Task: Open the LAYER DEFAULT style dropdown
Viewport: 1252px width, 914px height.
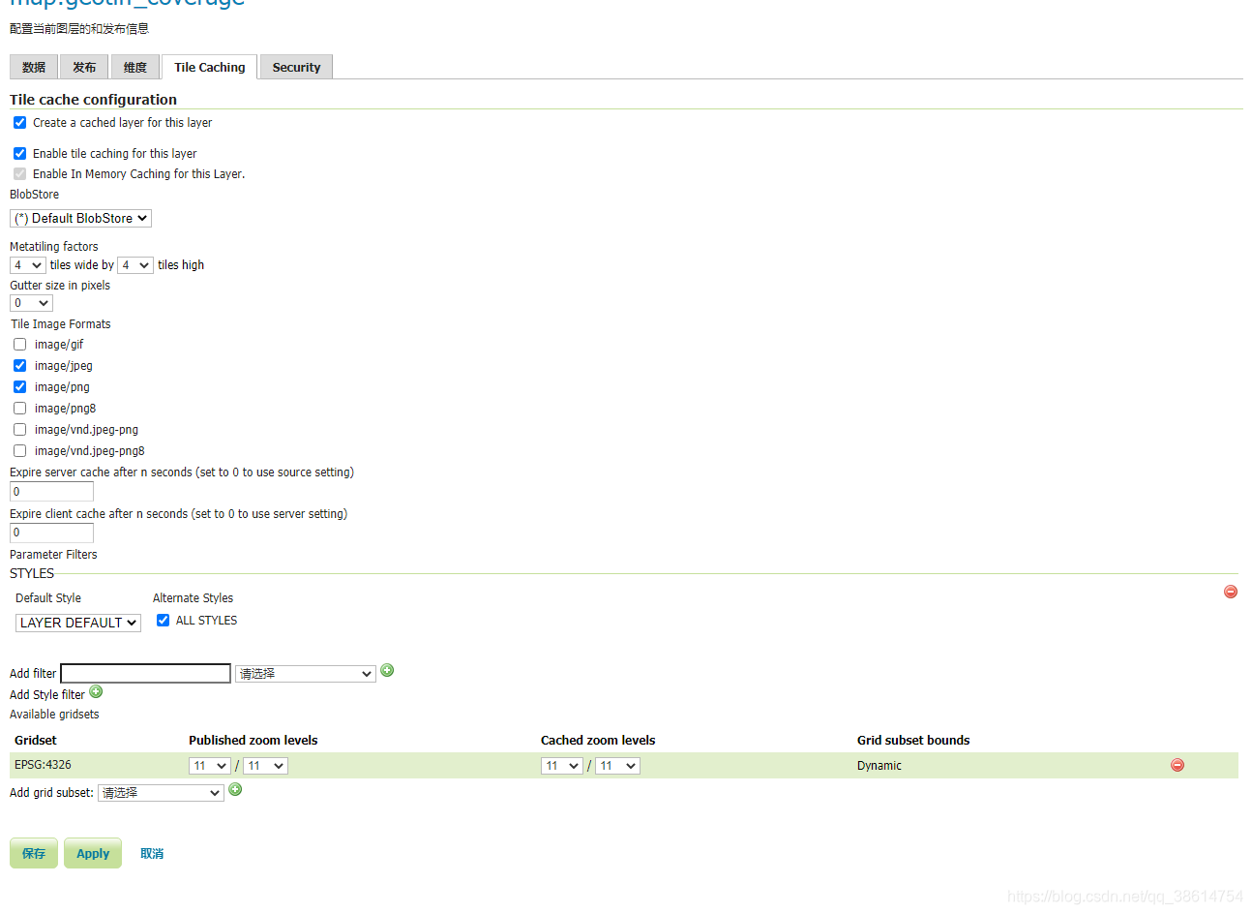Action: (x=78, y=623)
